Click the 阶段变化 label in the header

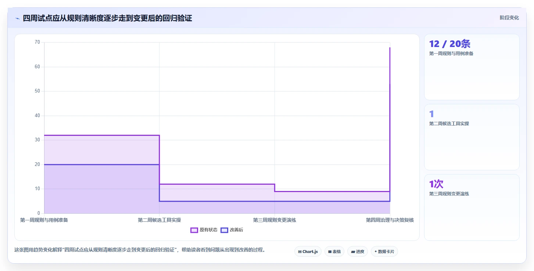509,18
